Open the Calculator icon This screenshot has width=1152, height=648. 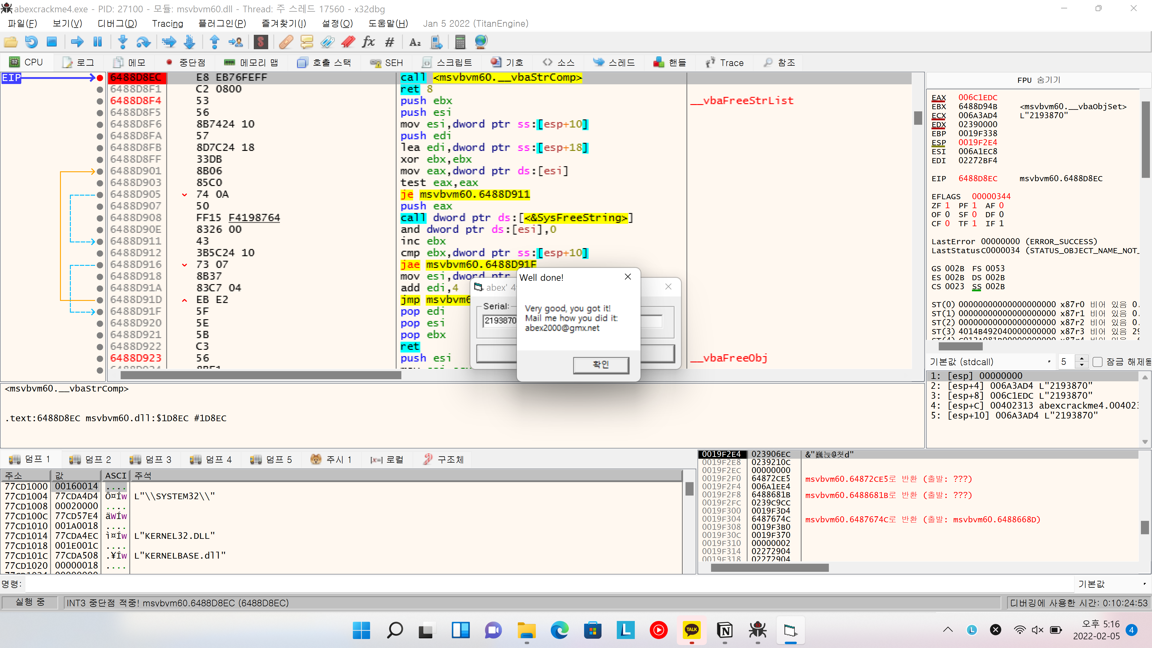[x=460, y=42]
